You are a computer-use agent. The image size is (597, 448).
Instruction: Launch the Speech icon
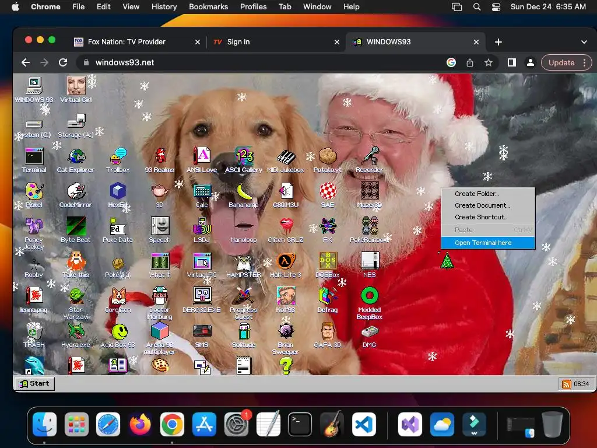coord(160,230)
